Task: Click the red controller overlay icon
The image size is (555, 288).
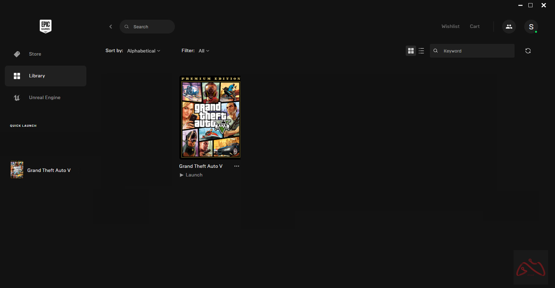Action: 530,268
